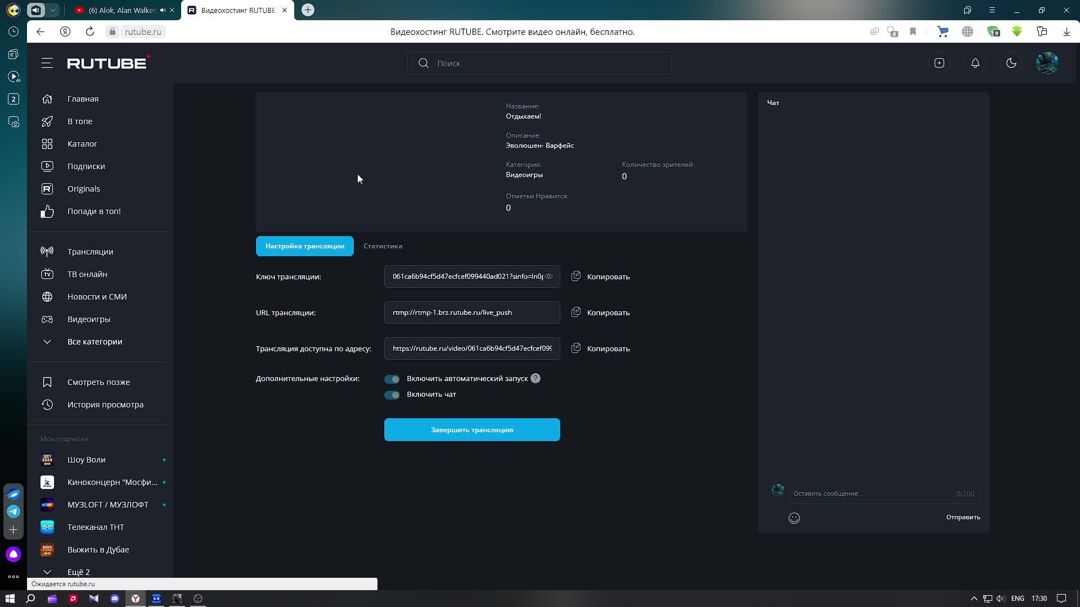Expand Все категории in the sidebar

pyautogui.click(x=94, y=342)
